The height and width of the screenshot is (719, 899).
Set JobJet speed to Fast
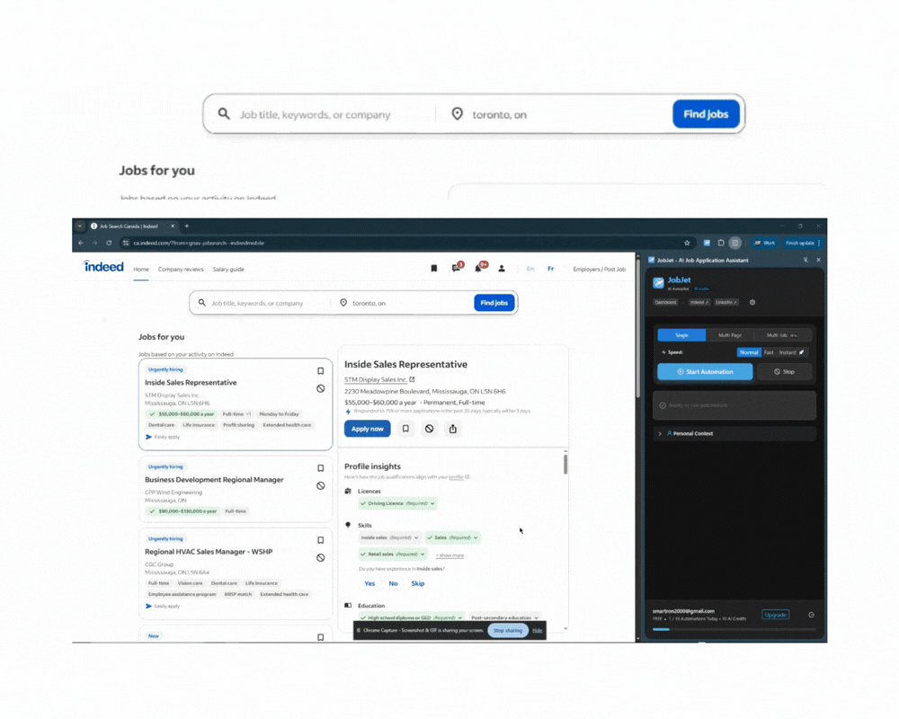(x=769, y=352)
